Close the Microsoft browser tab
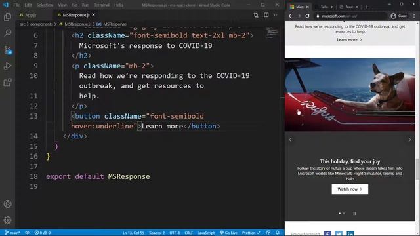 click(x=308, y=7)
